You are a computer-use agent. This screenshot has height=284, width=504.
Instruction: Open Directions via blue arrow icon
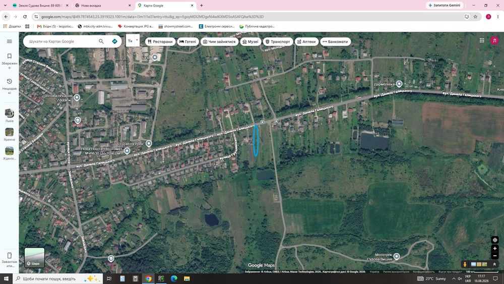[x=114, y=41]
